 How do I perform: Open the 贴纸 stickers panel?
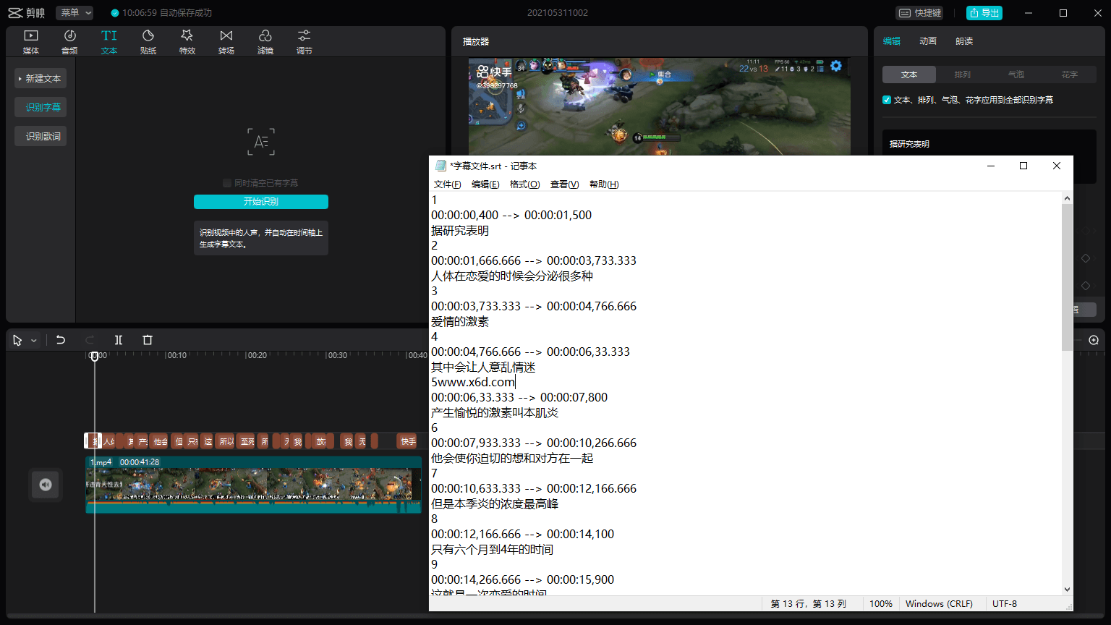148,41
